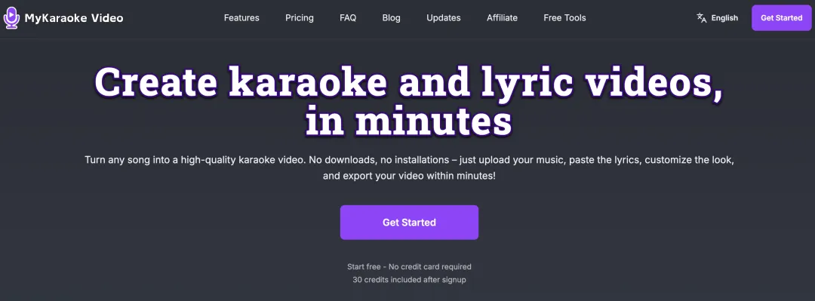Viewport: 815px width, 301px height.
Task: Click 'Start free - No credit card required' text
Action: click(409, 267)
